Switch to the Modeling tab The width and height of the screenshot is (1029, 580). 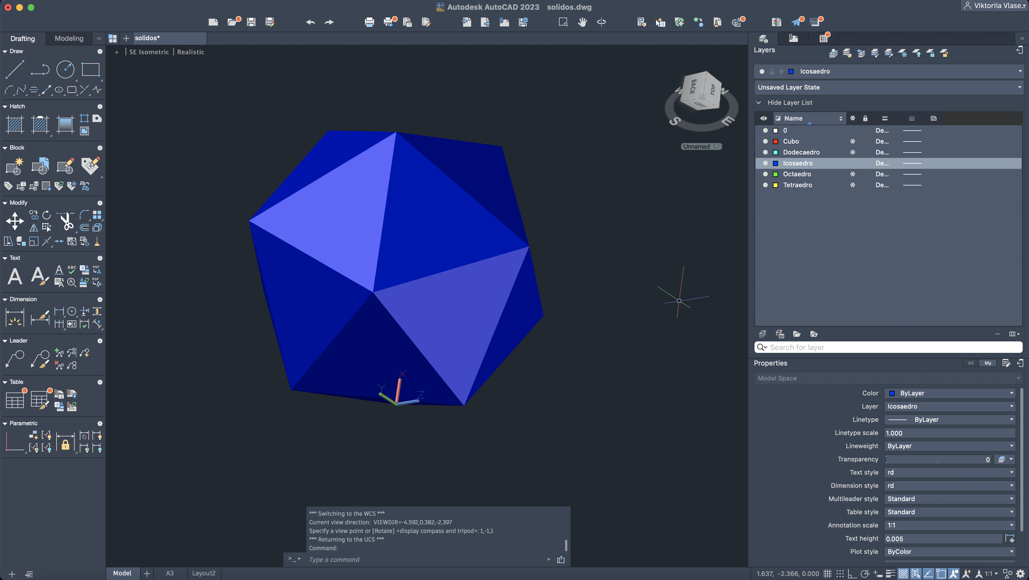coord(69,38)
